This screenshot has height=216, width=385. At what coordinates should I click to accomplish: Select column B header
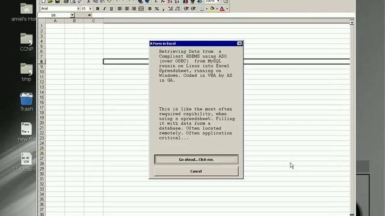(x=74, y=21)
